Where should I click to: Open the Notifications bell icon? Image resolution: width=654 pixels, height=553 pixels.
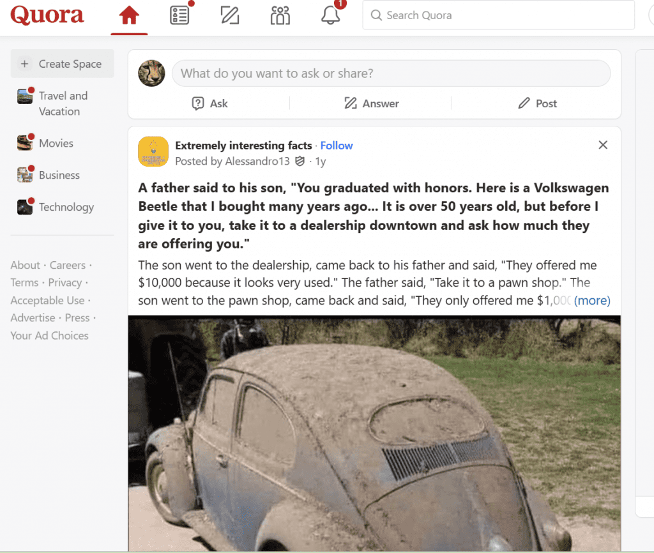click(330, 15)
